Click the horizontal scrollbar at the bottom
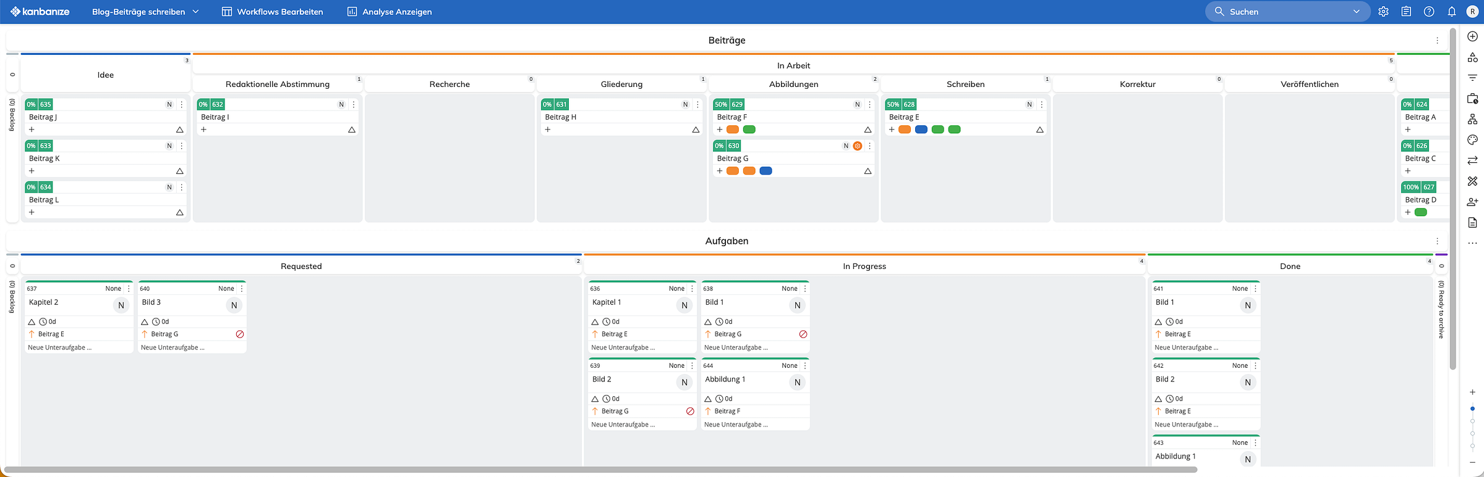 600,470
